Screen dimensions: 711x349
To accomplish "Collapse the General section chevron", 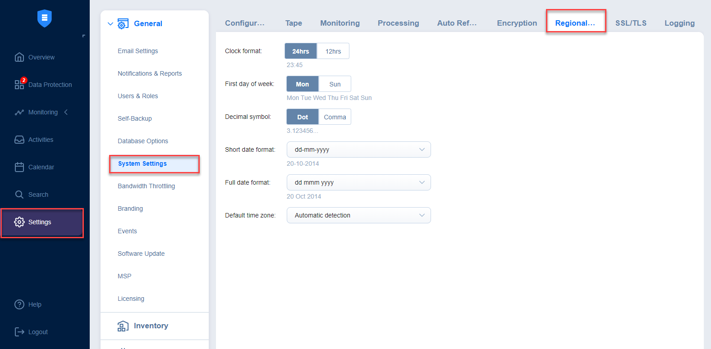I will tap(110, 24).
